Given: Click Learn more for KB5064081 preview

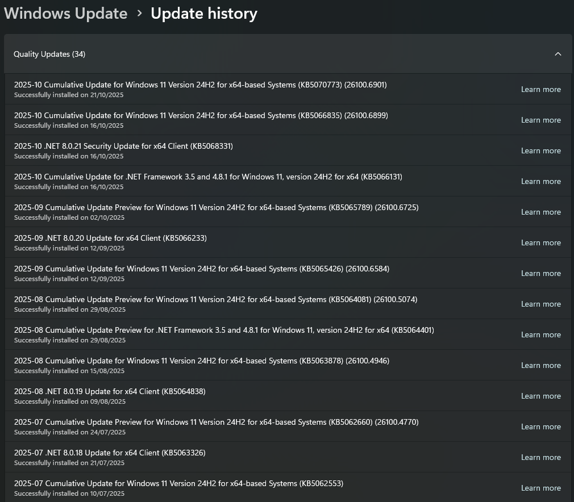Looking at the screenshot, I should (x=540, y=304).
